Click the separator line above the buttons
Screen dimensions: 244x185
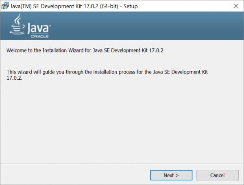(122, 164)
